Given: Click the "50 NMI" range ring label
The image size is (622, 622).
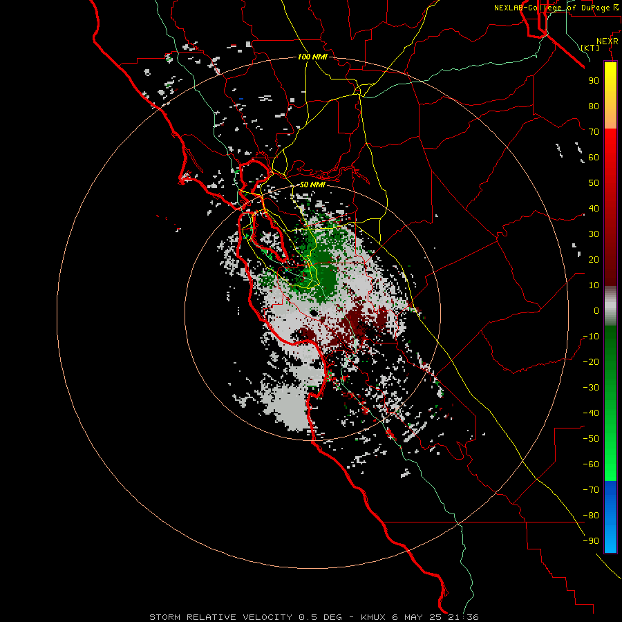Looking at the screenshot, I should coord(312,185).
